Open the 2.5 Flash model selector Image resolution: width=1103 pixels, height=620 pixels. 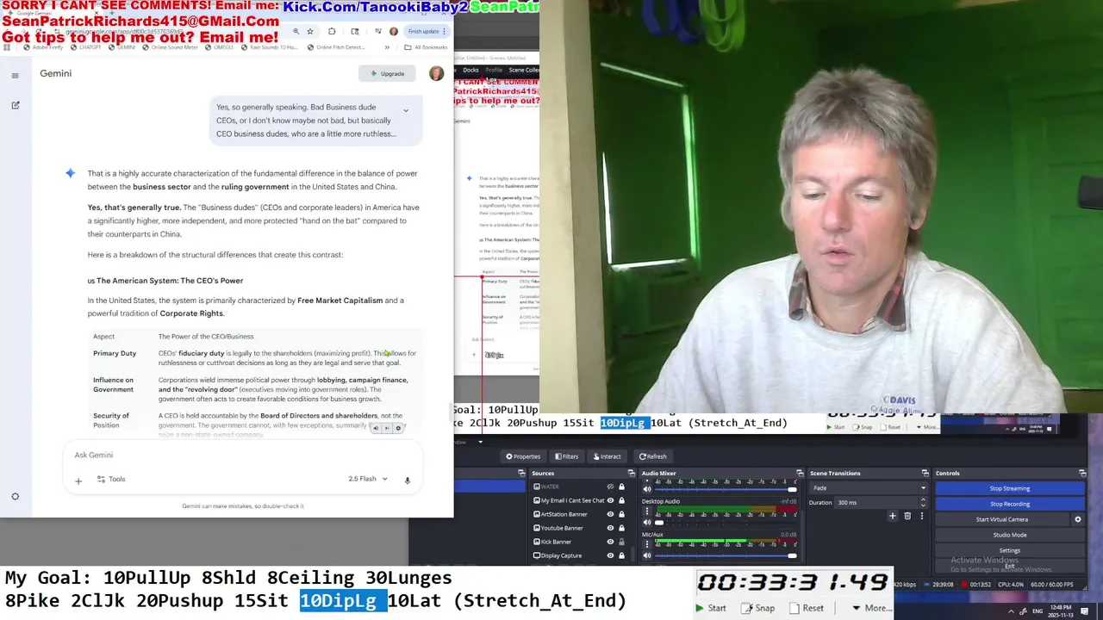[368, 479]
